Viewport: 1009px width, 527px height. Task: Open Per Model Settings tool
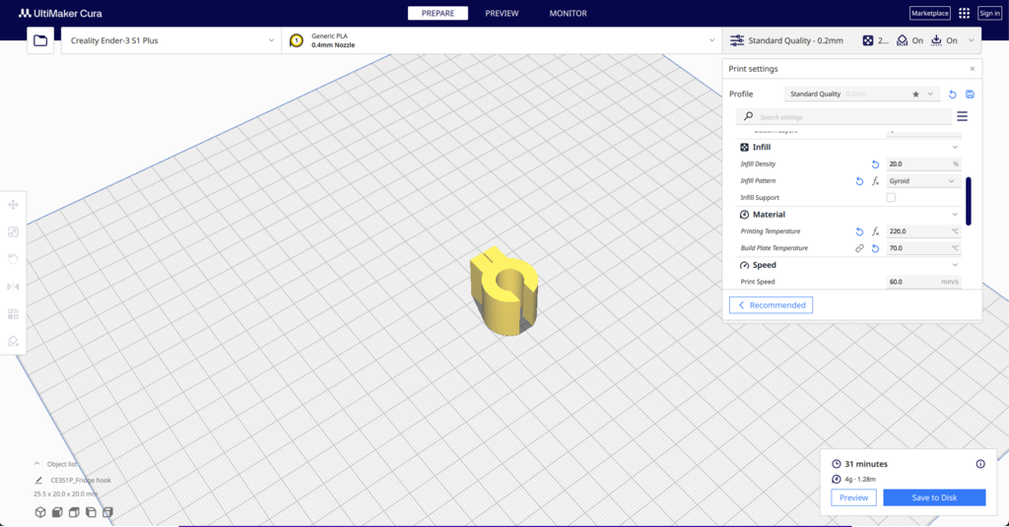[13, 314]
